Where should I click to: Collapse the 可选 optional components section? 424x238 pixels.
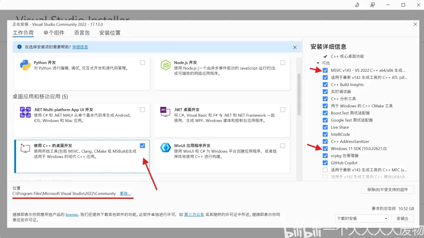pyautogui.click(x=318, y=63)
